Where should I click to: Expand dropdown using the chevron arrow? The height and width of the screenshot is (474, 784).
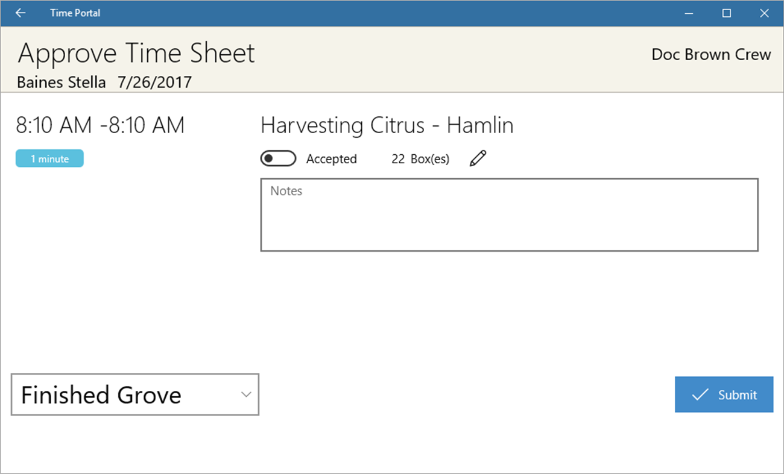tap(246, 394)
